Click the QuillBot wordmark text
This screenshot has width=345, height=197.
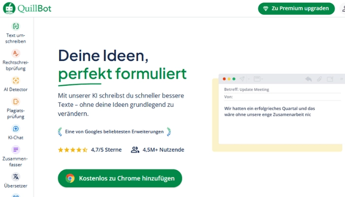coord(34,8)
